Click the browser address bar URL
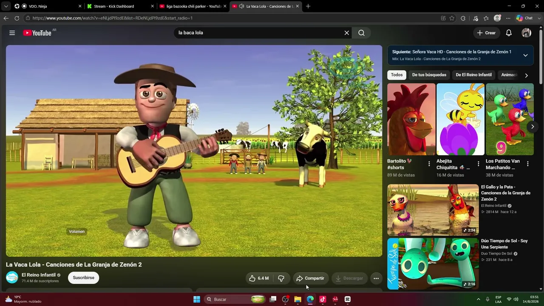 point(113,18)
